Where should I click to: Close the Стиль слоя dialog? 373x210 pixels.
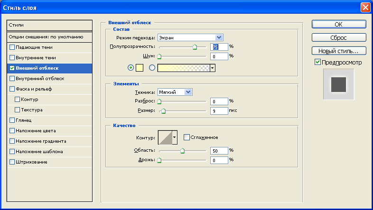(365, 8)
